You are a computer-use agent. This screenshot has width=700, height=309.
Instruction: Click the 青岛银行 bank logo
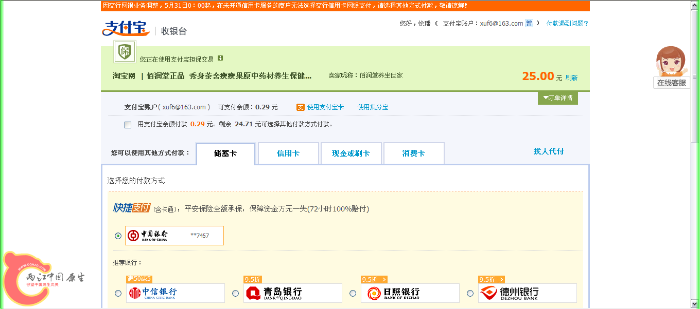tap(274, 293)
